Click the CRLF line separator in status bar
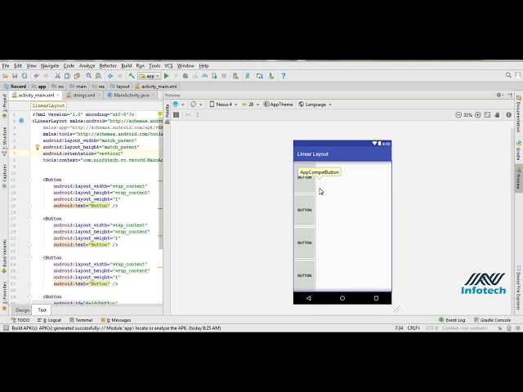 (x=413, y=328)
